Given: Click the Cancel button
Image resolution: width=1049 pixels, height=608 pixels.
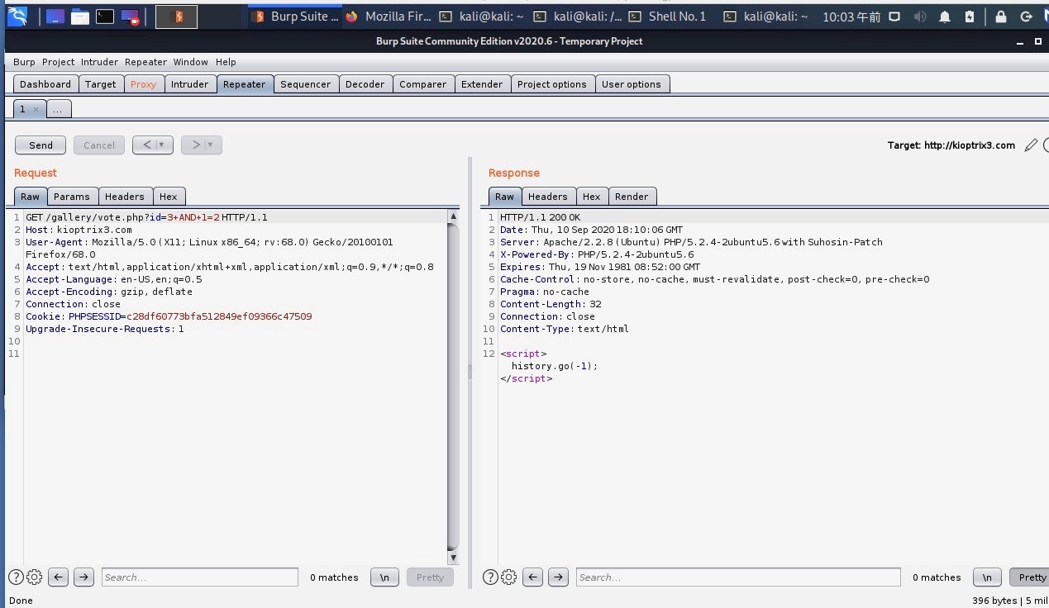Looking at the screenshot, I should 99,145.
